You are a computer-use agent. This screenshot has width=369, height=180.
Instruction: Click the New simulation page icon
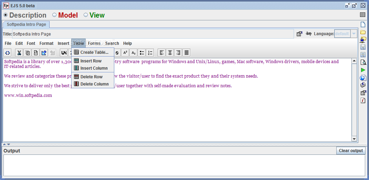[x=363, y=24]
